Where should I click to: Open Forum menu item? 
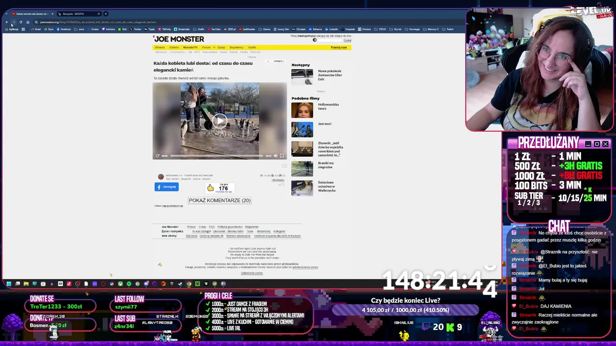[x=206, y=48]
